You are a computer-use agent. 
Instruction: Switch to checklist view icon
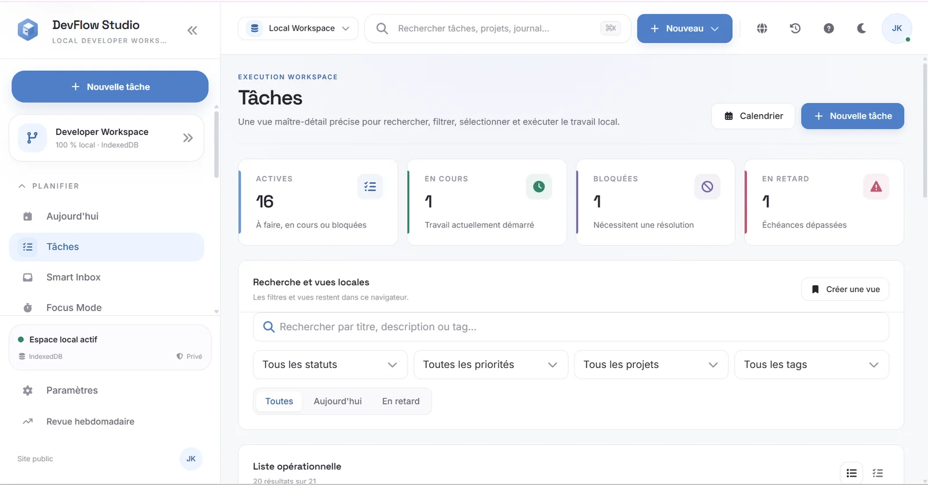(878, 473)
